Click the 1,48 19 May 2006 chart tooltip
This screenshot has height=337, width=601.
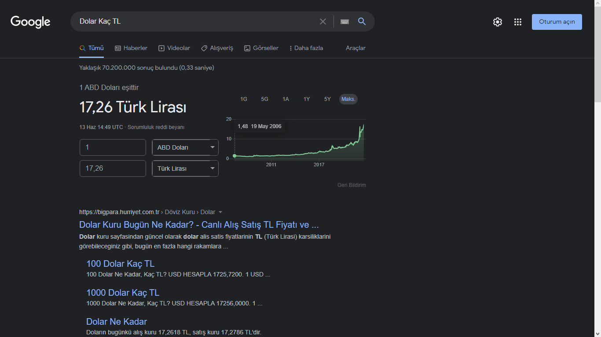click(x=260, y=126)
